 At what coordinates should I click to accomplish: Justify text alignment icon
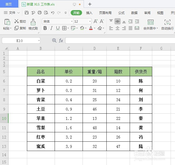tap(130, 28)
